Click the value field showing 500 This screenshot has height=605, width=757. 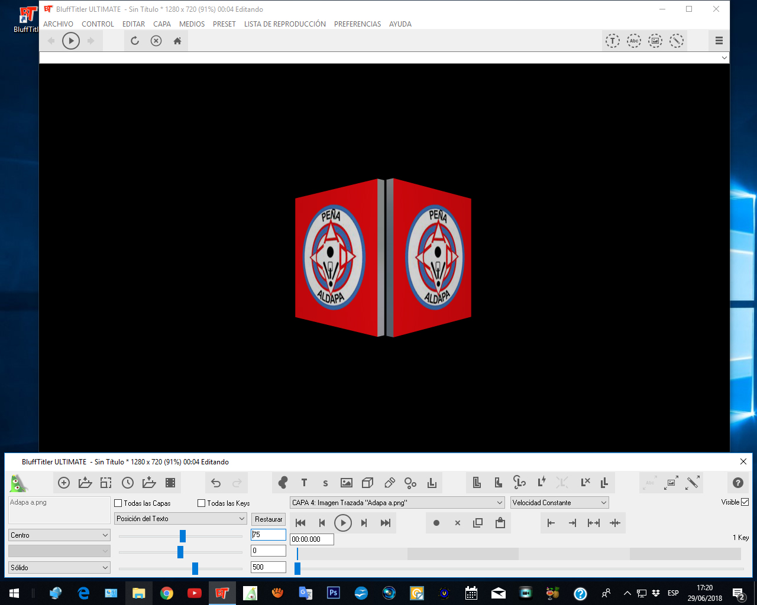pyautogui.click(x=268, y=567)
